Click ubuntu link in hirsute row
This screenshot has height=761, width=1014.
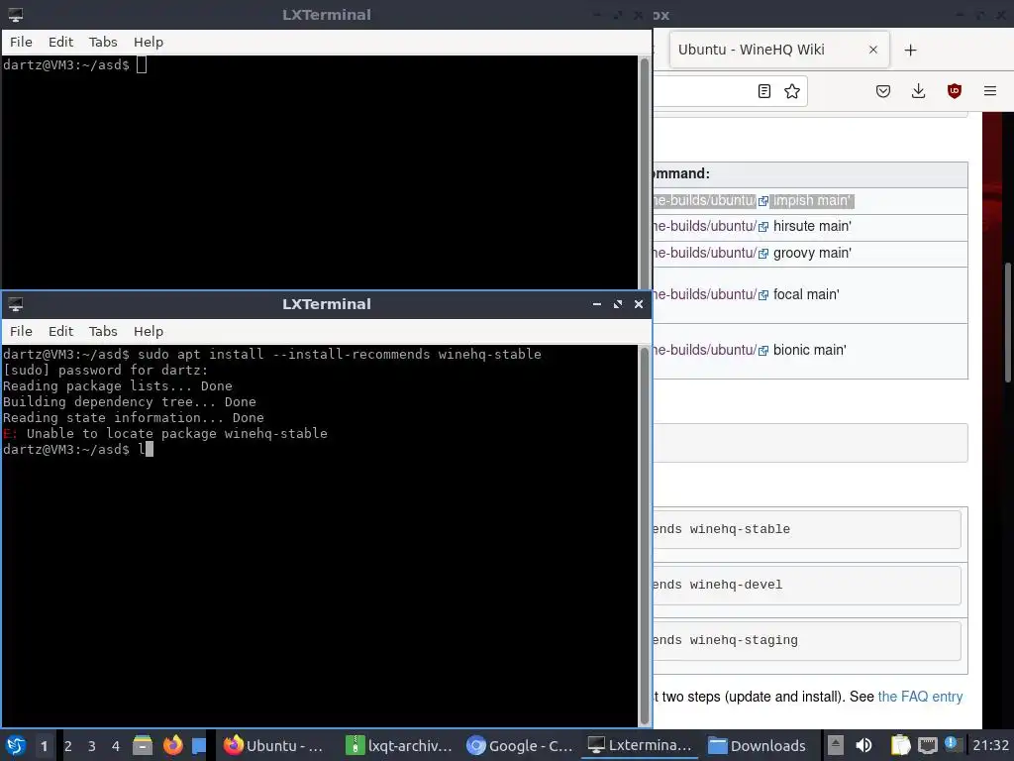point(705,226)
